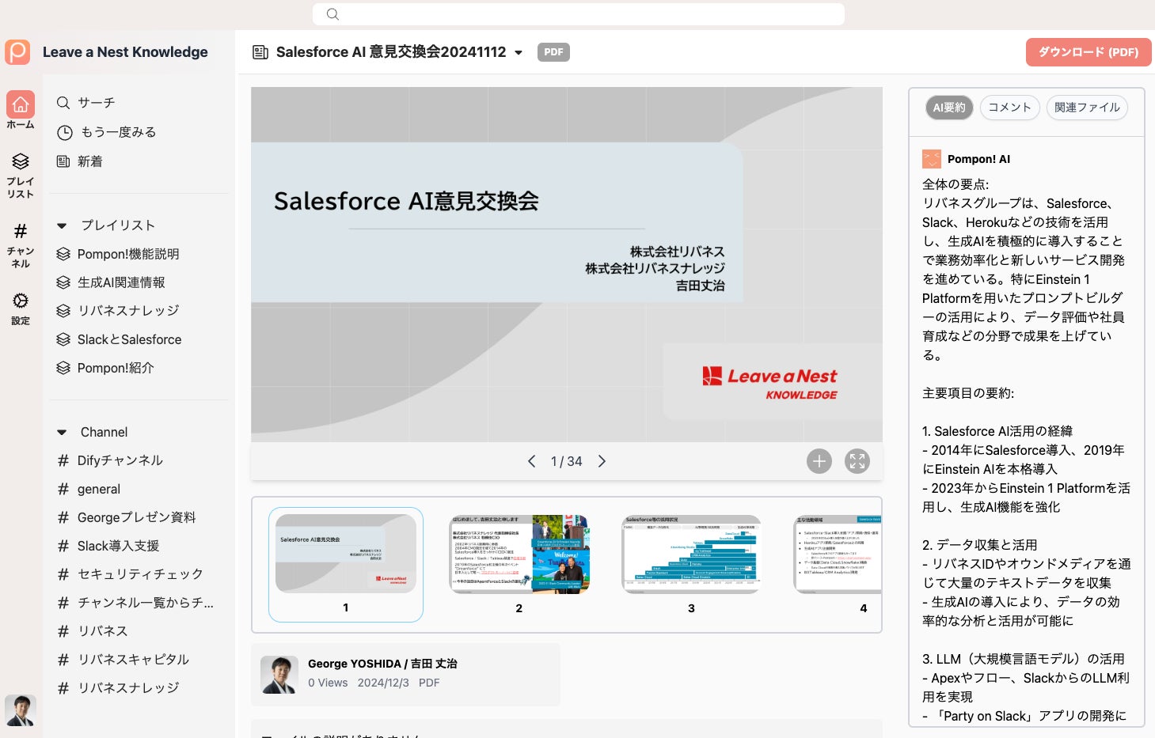1155x738 pixels.
Task: Click the document icon before the file title
Action: [260, 52]
